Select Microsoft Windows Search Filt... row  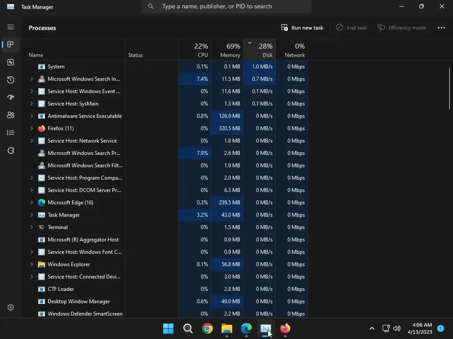pos(165,166)
